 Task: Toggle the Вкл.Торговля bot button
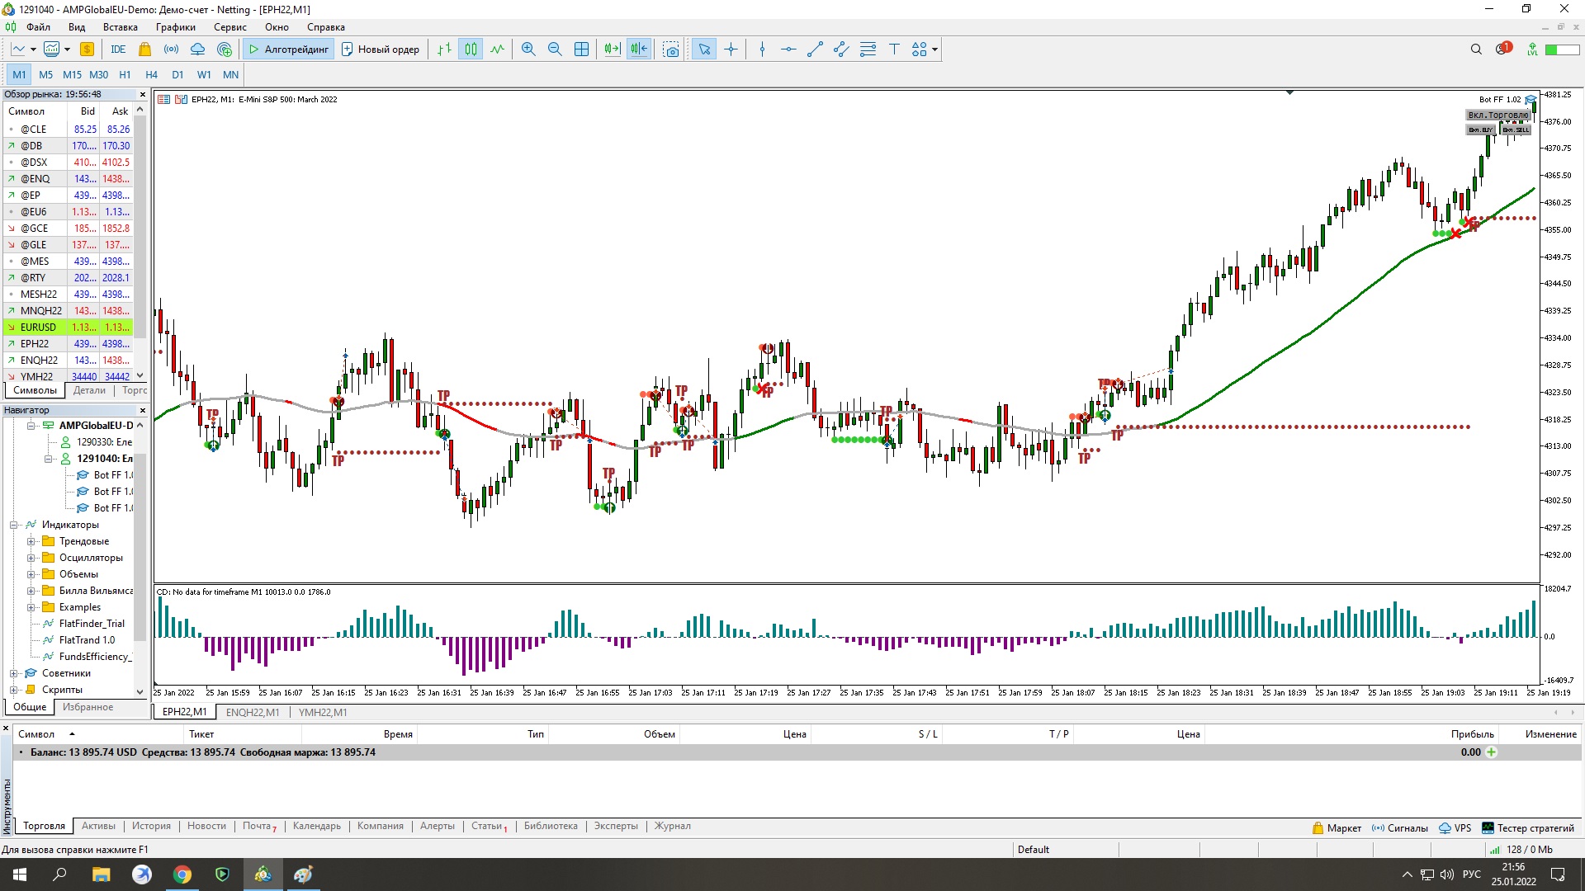[x=1497, y=115]
